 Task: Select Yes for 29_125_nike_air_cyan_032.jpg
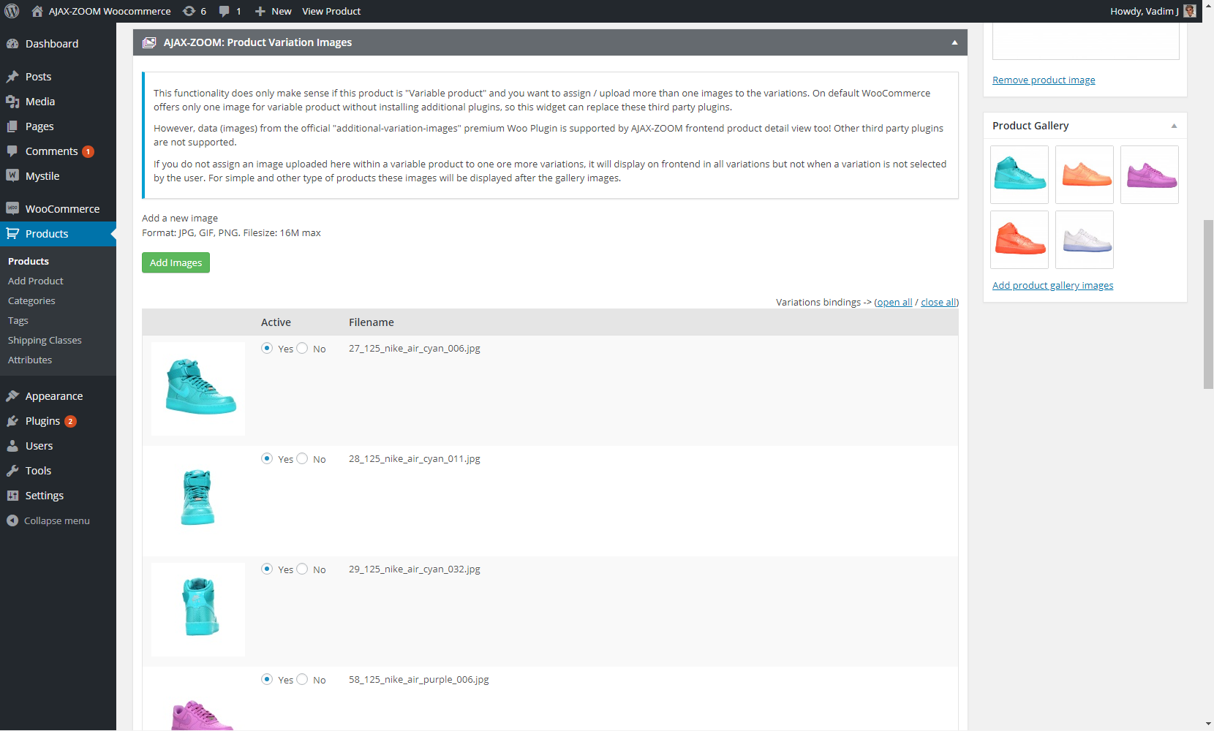click(x=267, y=569)
